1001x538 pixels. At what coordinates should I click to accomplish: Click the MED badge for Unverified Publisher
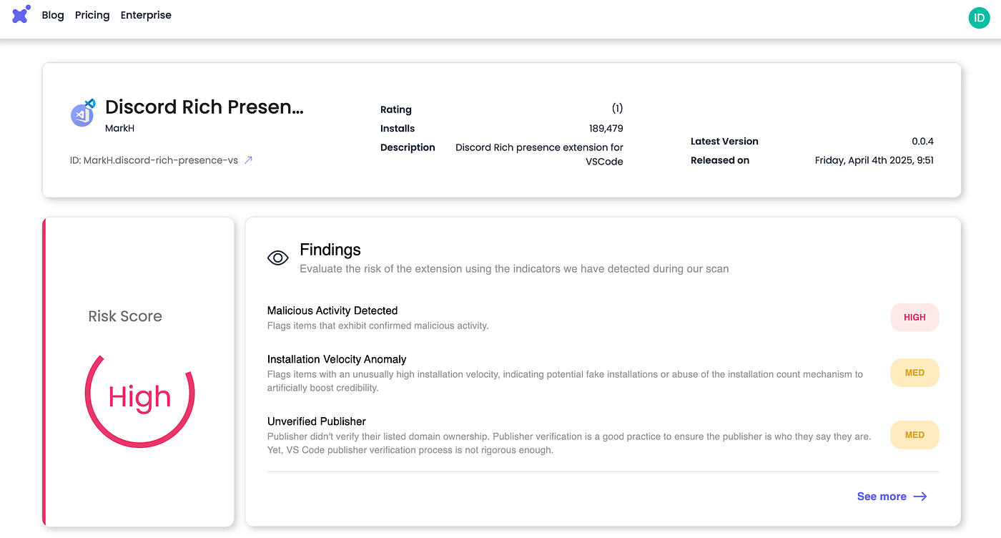914,435
